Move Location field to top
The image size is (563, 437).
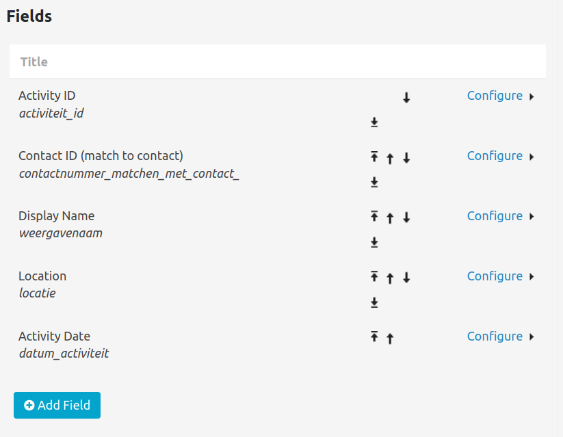pos(374,276)
